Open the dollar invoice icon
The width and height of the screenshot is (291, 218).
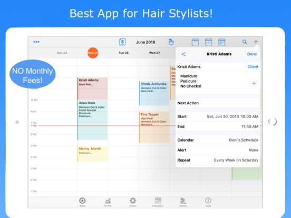(x=122, y=42)
